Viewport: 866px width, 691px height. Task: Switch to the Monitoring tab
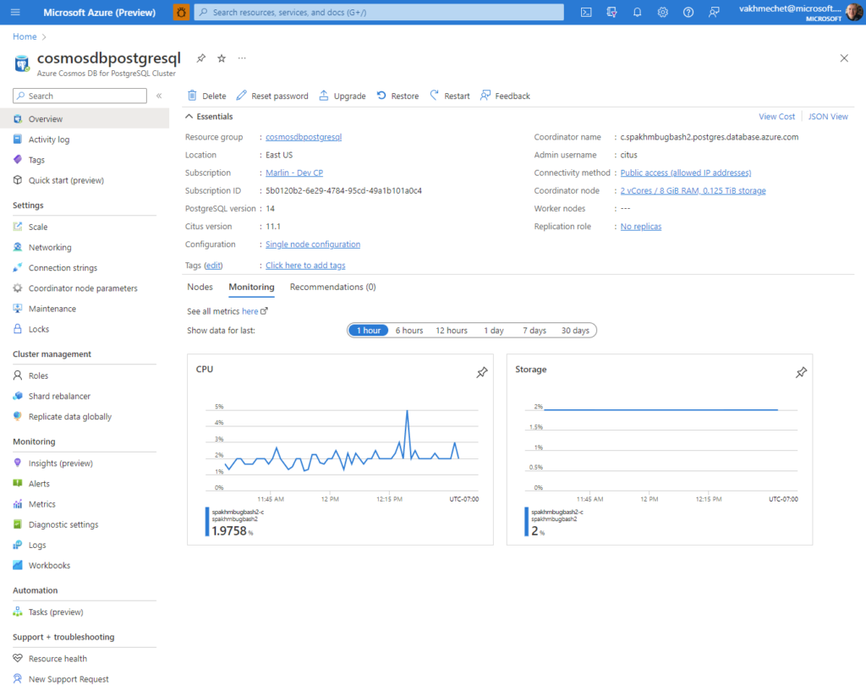point(251,287)
